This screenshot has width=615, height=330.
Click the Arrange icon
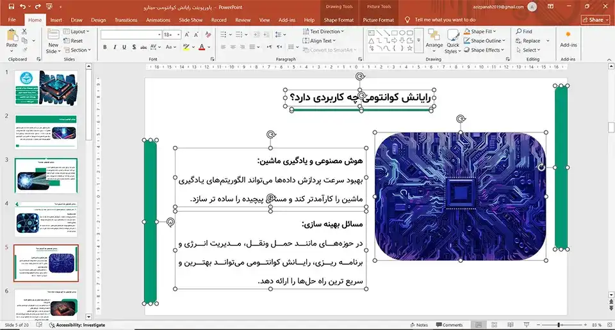[x=434, y=36]
